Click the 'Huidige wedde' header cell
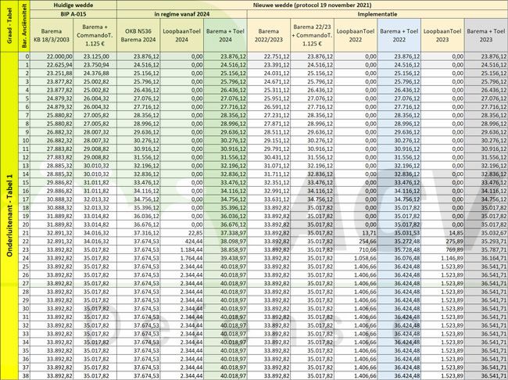 pos(73,5)
